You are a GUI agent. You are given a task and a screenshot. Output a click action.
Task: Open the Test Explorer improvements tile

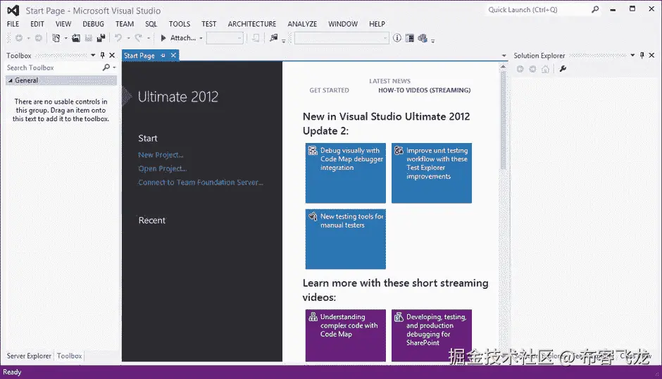point(432,173)
